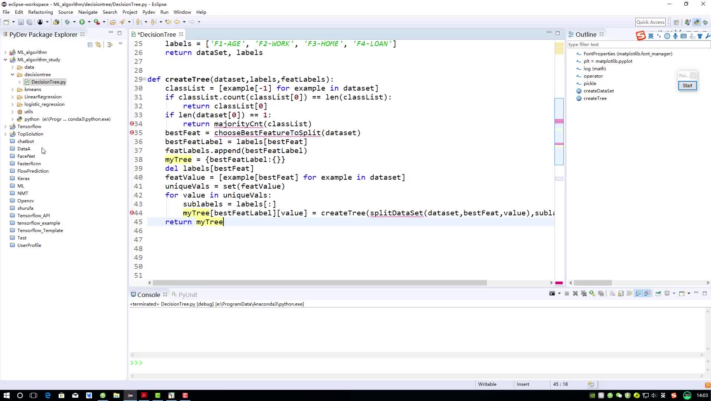Image resolution: width=711 pixels, height=401 pixels.
Task: Click the Pin Console icon
Action: coord(658,294)
